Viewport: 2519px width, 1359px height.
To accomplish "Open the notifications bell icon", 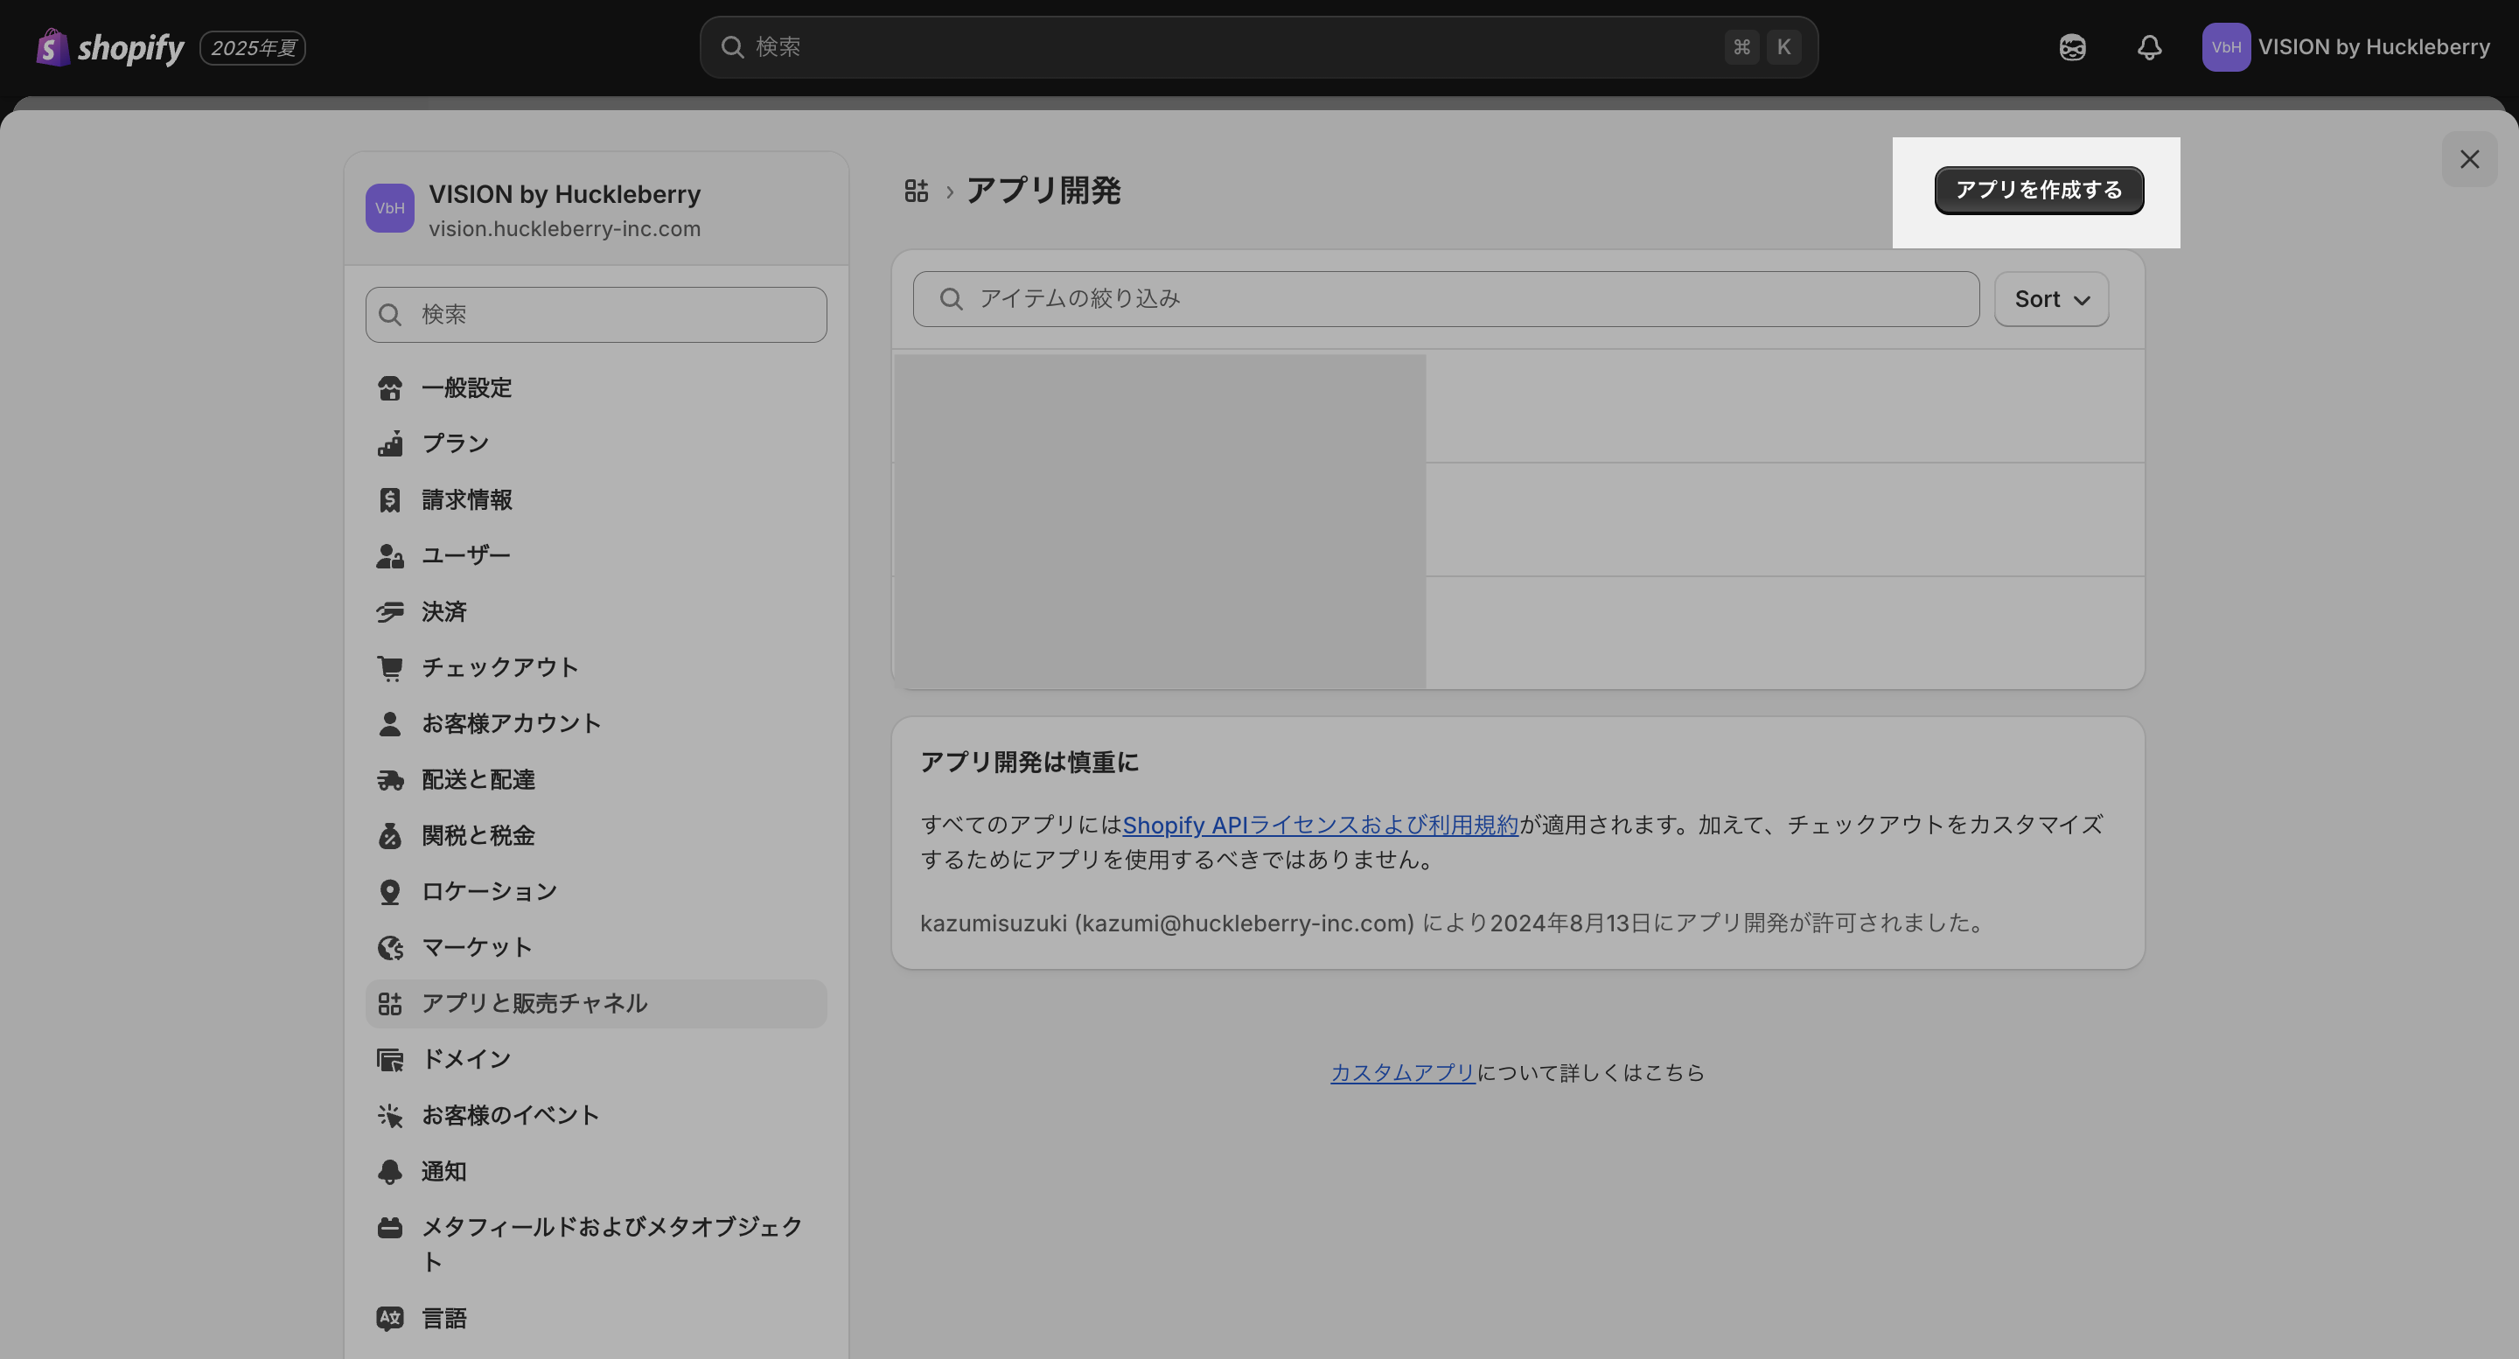I will pyautogui.click(x=2148, y=47).
